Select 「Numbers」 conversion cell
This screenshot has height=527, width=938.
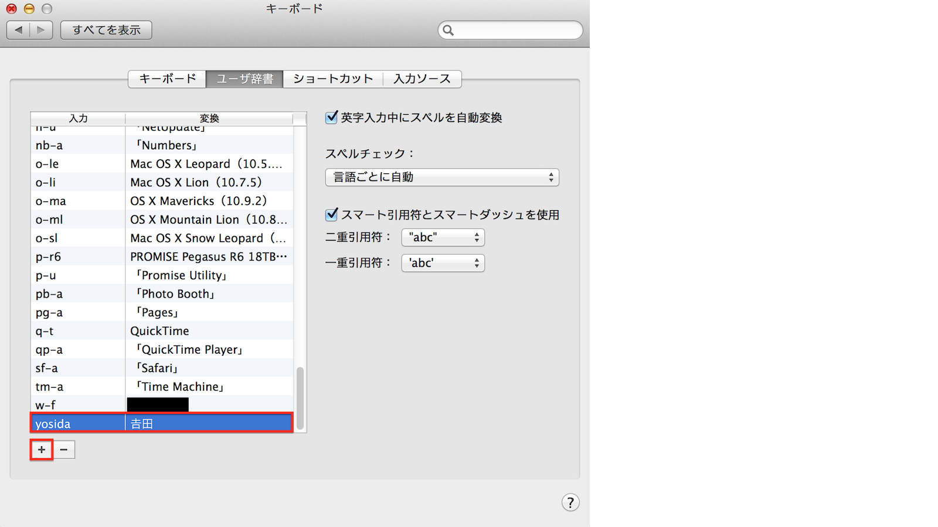tap(209, 145)
